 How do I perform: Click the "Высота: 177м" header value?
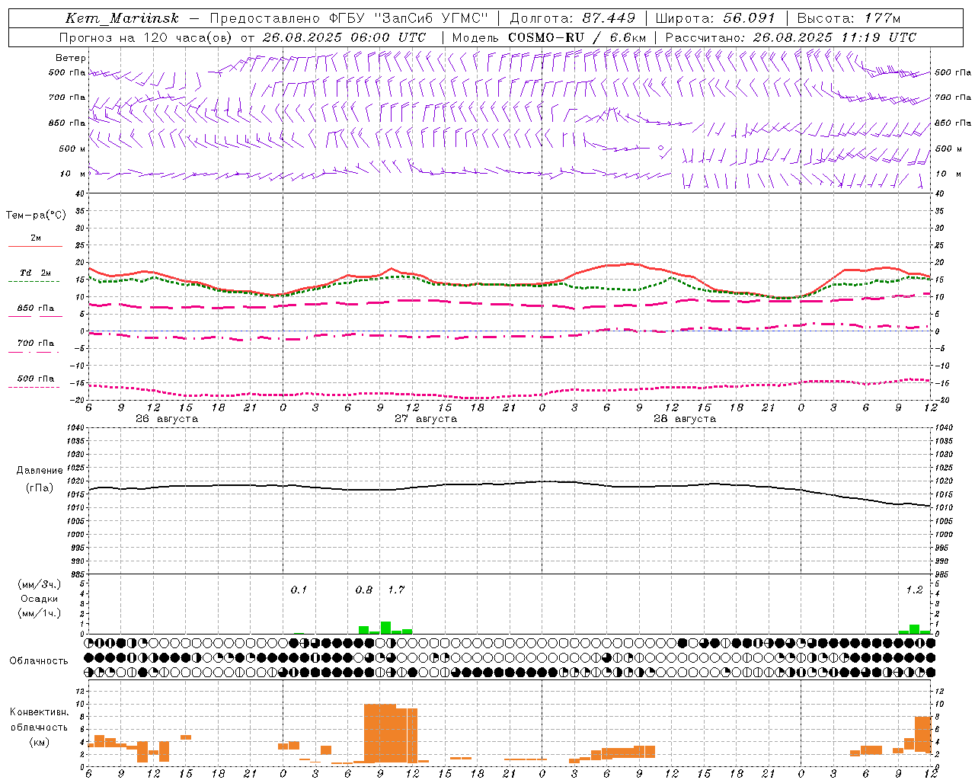(849, 18)
